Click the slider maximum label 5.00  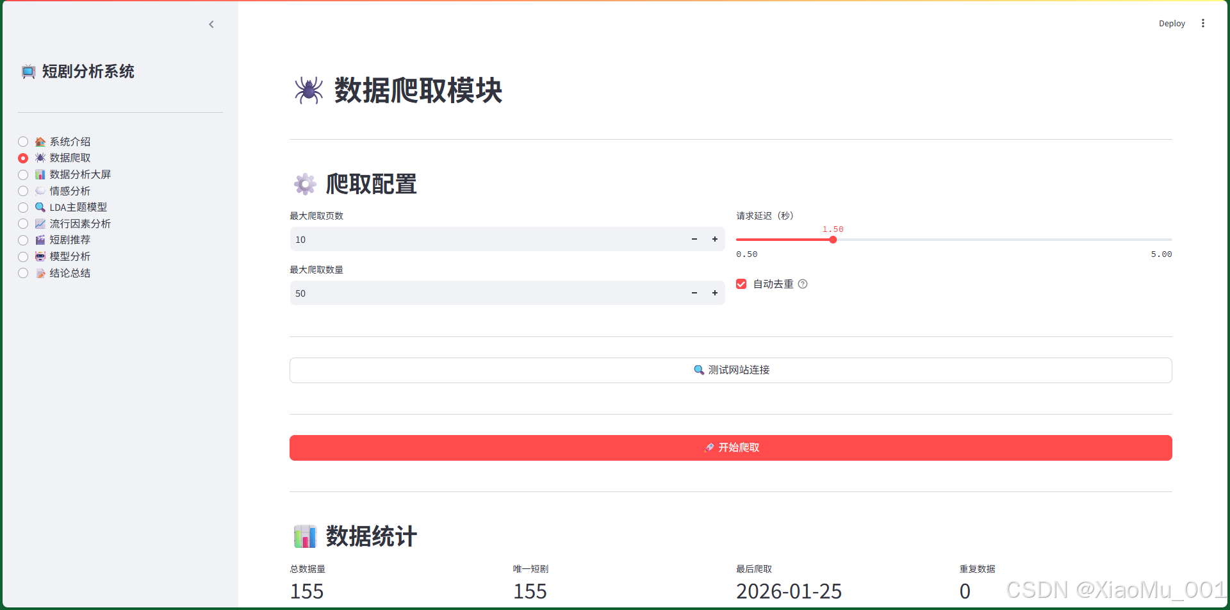(x=1161, y=254)
